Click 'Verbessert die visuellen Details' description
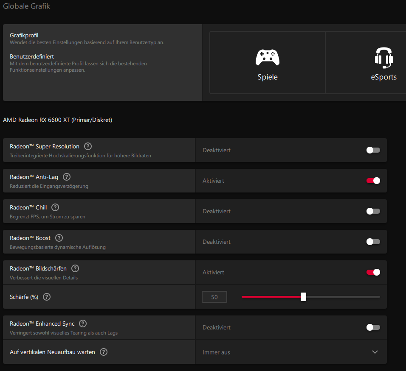This screenshot has width=406, height=371. 44,278
